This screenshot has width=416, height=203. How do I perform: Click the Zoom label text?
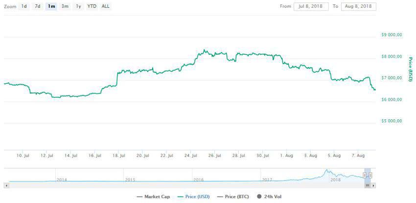click(10, 6)
